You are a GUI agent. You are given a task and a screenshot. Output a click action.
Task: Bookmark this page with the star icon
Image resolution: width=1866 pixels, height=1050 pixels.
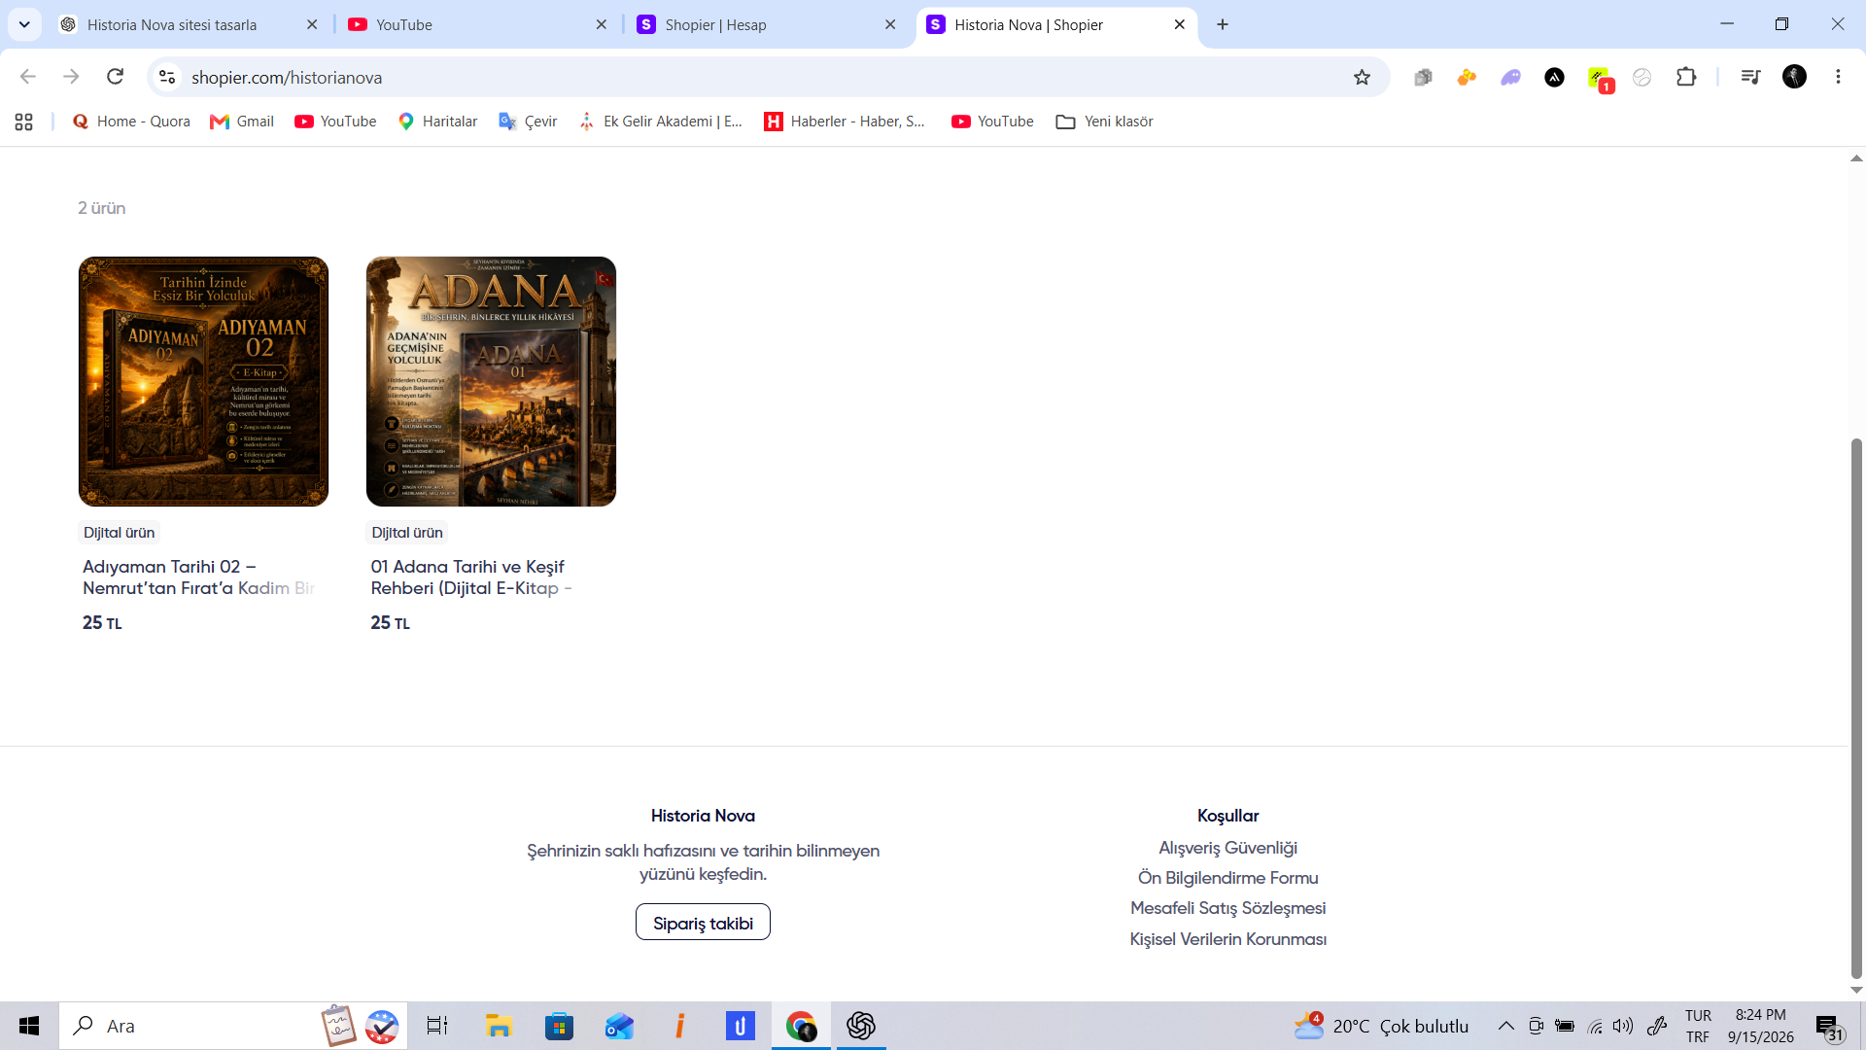(x=1362, y=77)
